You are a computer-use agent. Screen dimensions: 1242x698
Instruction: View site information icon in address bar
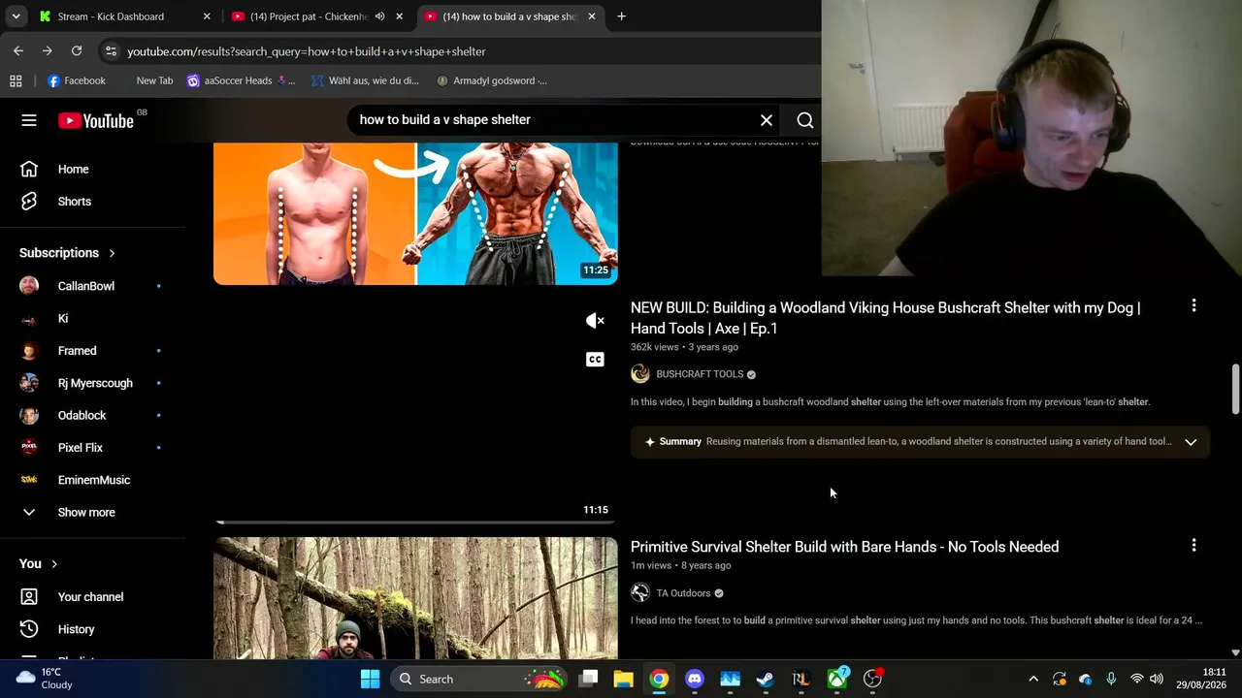click(111, 51)
